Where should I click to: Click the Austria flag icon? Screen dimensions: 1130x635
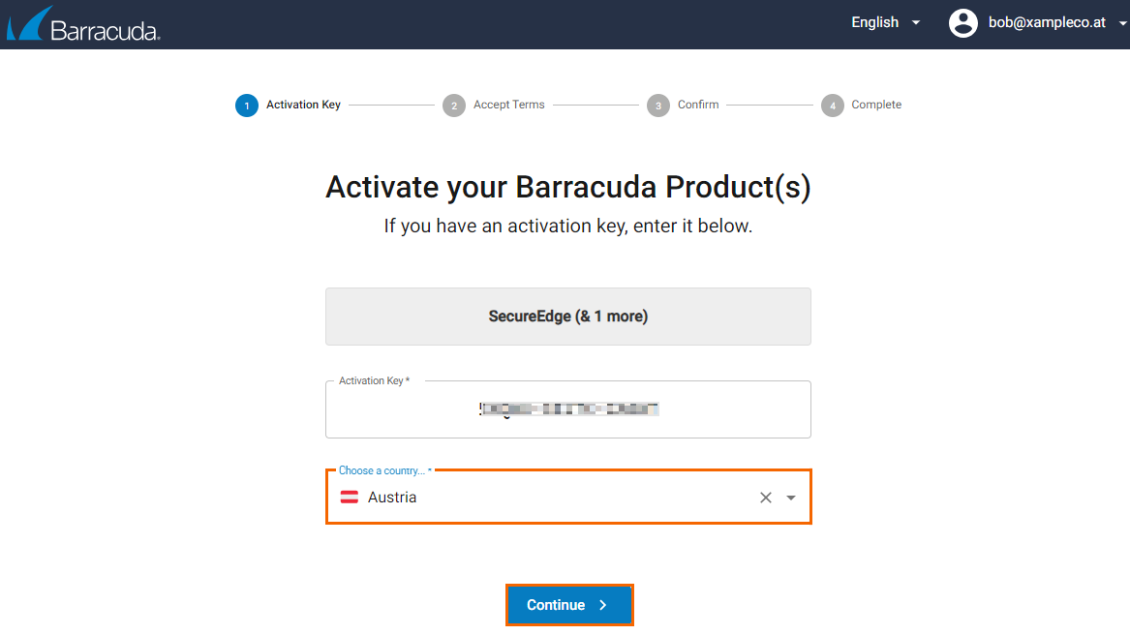click(x=350, y=498)
